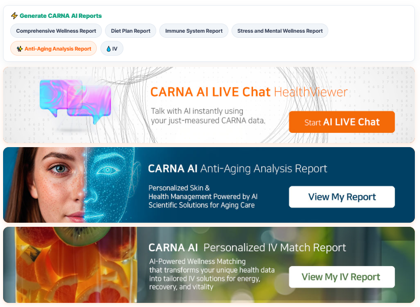
Task: Click 'Personalized Skin & Health Management' description text
Action: pos(203,197)
